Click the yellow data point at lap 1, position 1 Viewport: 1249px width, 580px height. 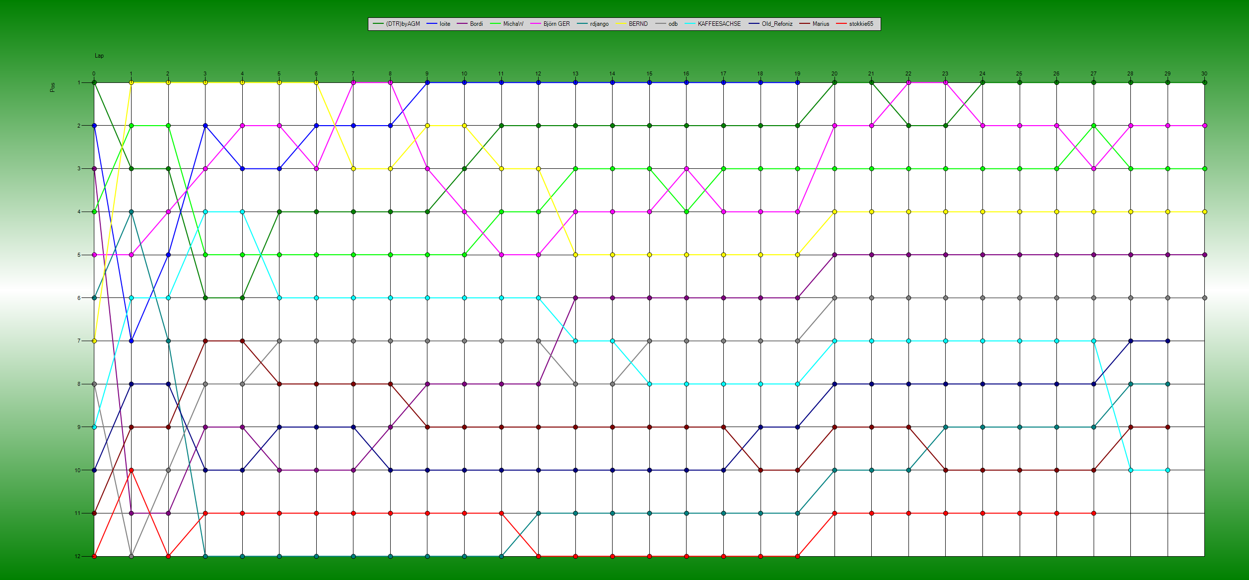131,82
